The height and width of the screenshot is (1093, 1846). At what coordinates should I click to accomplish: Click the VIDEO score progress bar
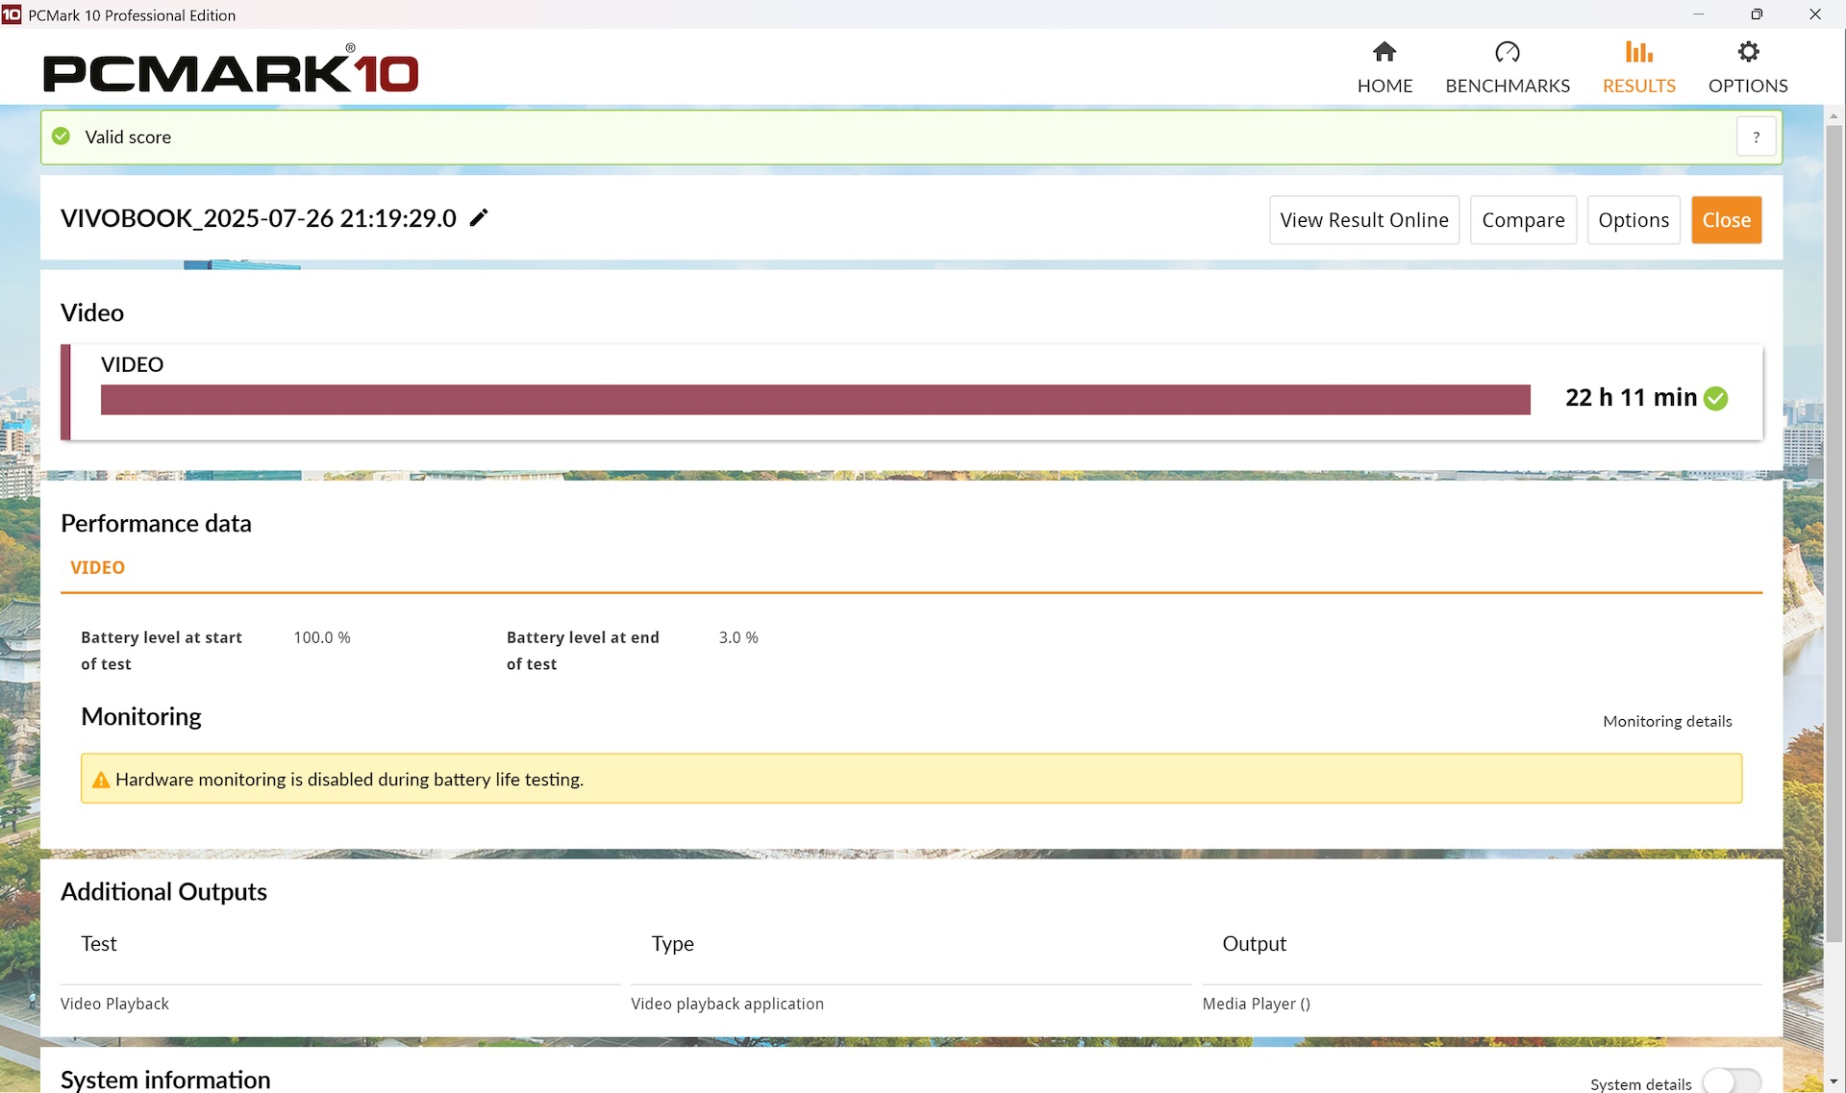pyautogui.click(x=815, y=400)
